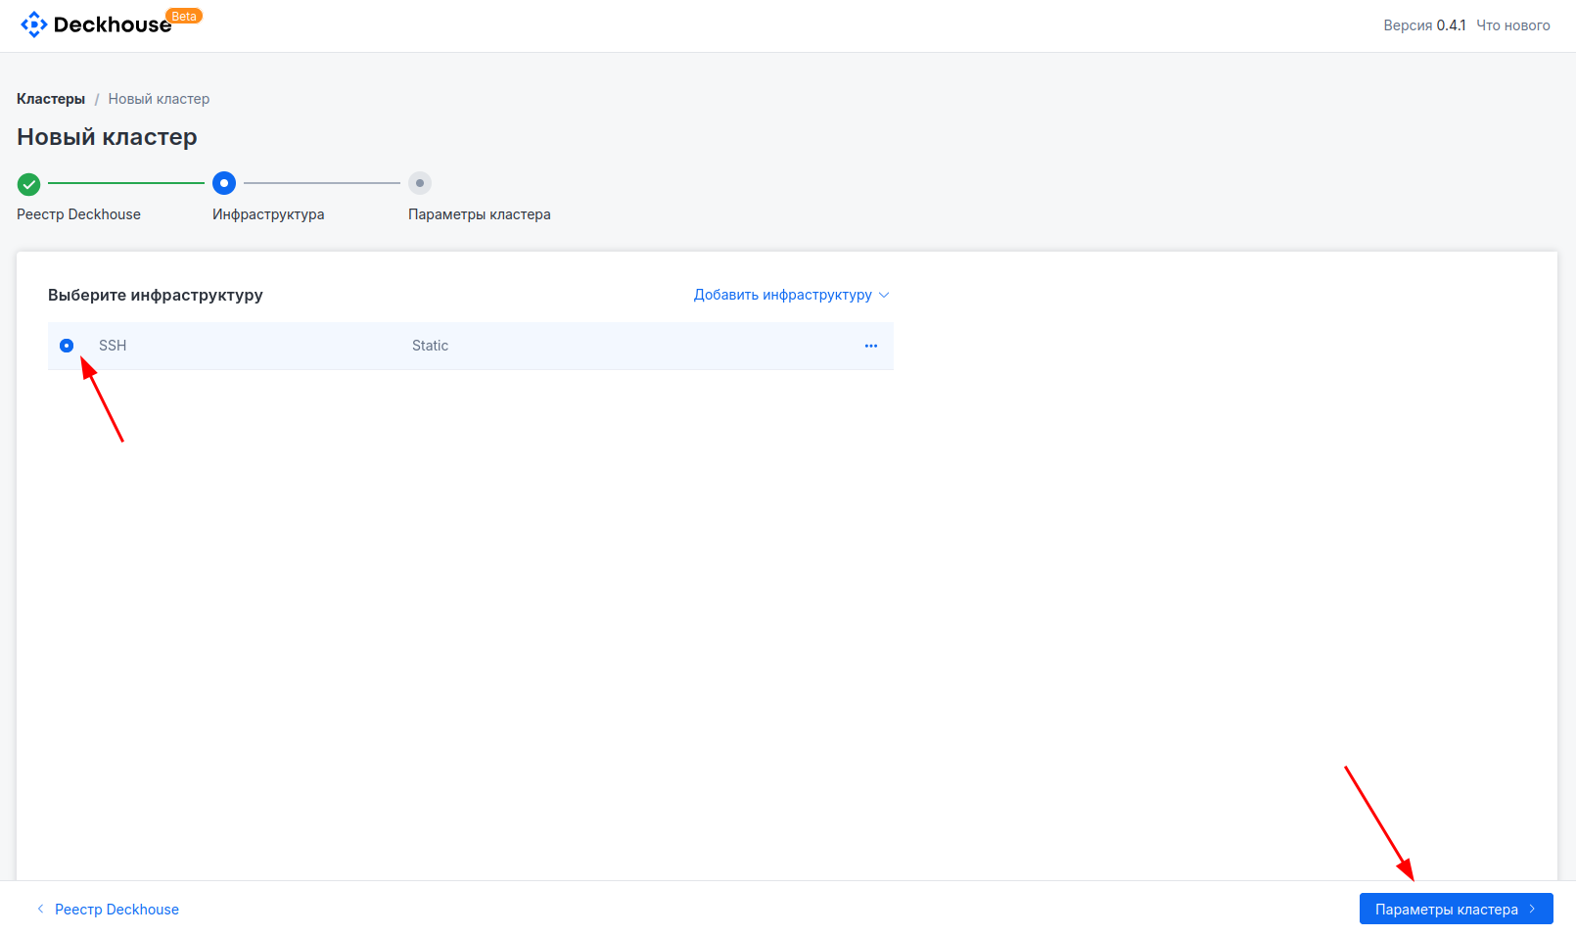Viewport: 1576px width, 936px height.
Task: Click the chevron next to Добавить инфраструктуру
Action: point(884,295)
